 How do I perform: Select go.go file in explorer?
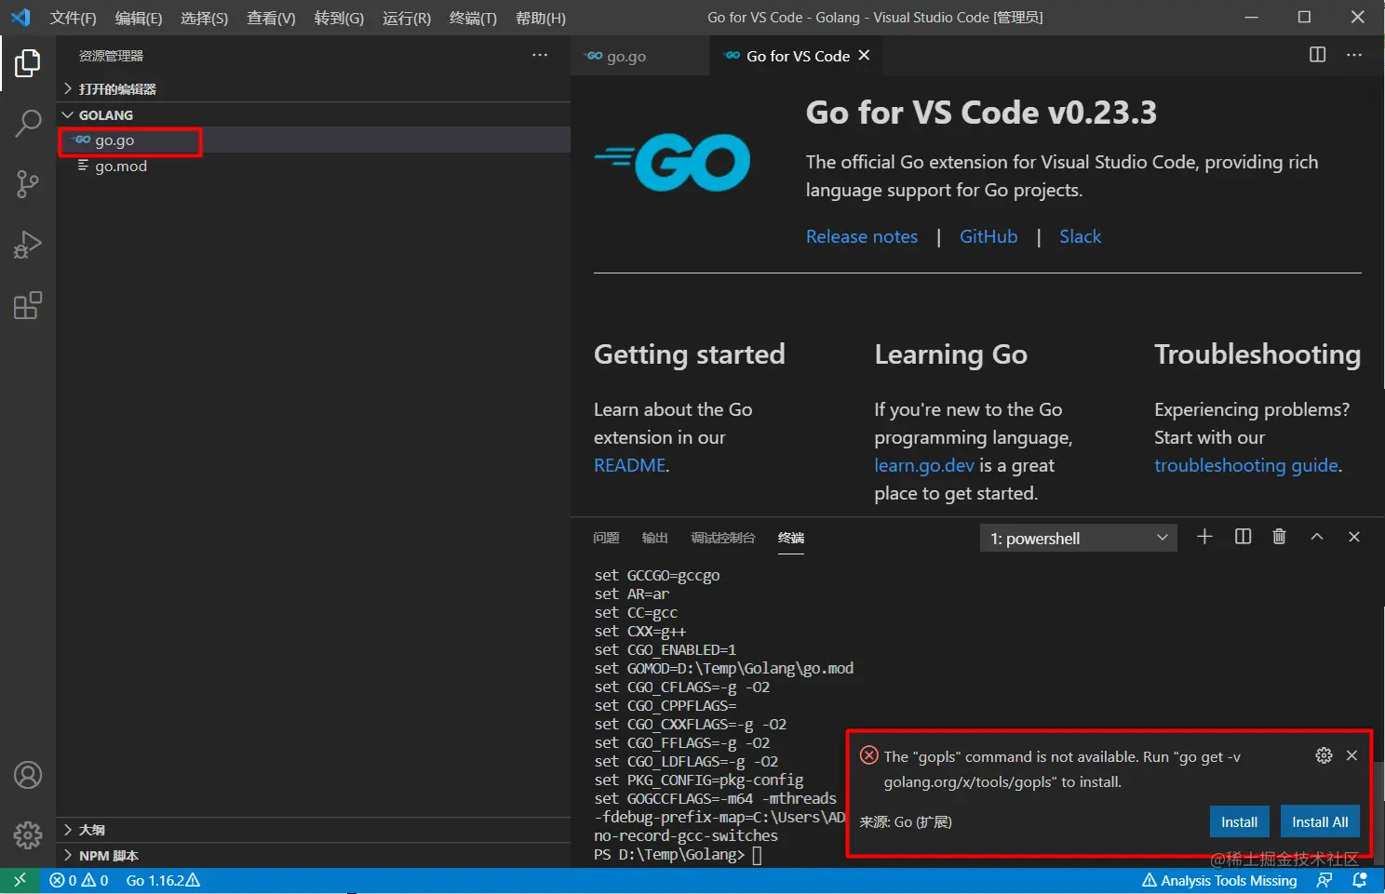tap(313, 140)
